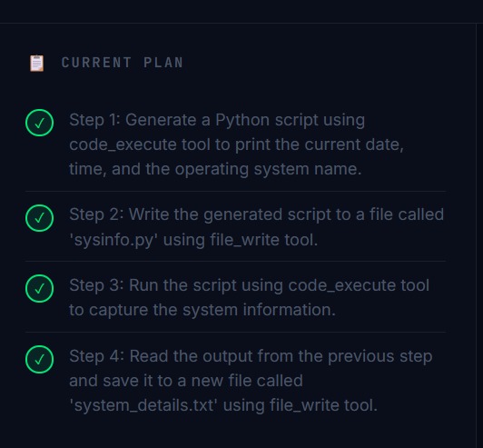Image resolution: width=483 pixels, height=448 pixels.
Task: Click the green checkmark icon for Step 3
Action: tap(39, 289)
